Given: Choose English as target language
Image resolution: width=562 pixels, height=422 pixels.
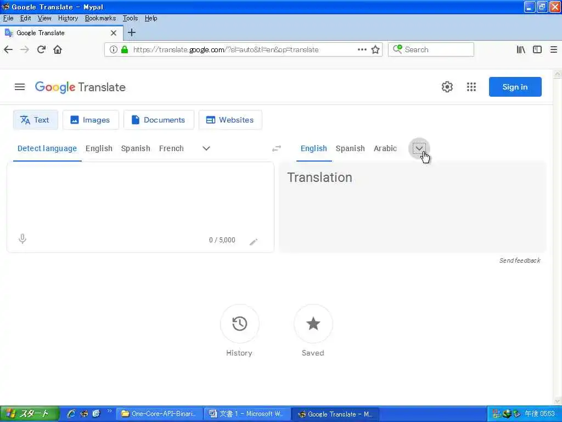Looking at the screenshot, I should coord(313,148).
